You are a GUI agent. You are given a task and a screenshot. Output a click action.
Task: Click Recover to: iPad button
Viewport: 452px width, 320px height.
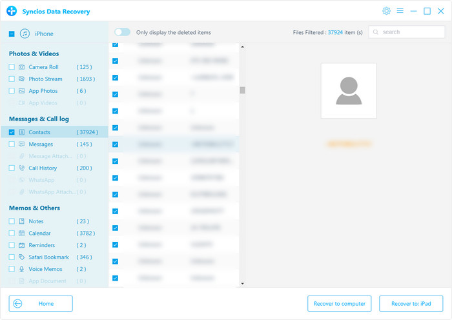[411, 304]
